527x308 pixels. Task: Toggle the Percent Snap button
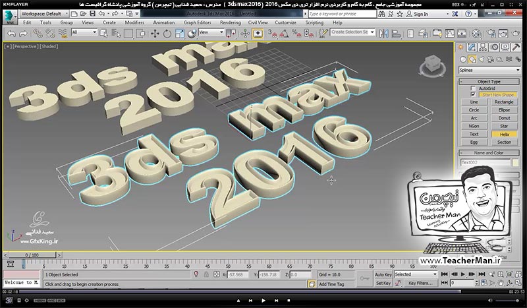296,34
